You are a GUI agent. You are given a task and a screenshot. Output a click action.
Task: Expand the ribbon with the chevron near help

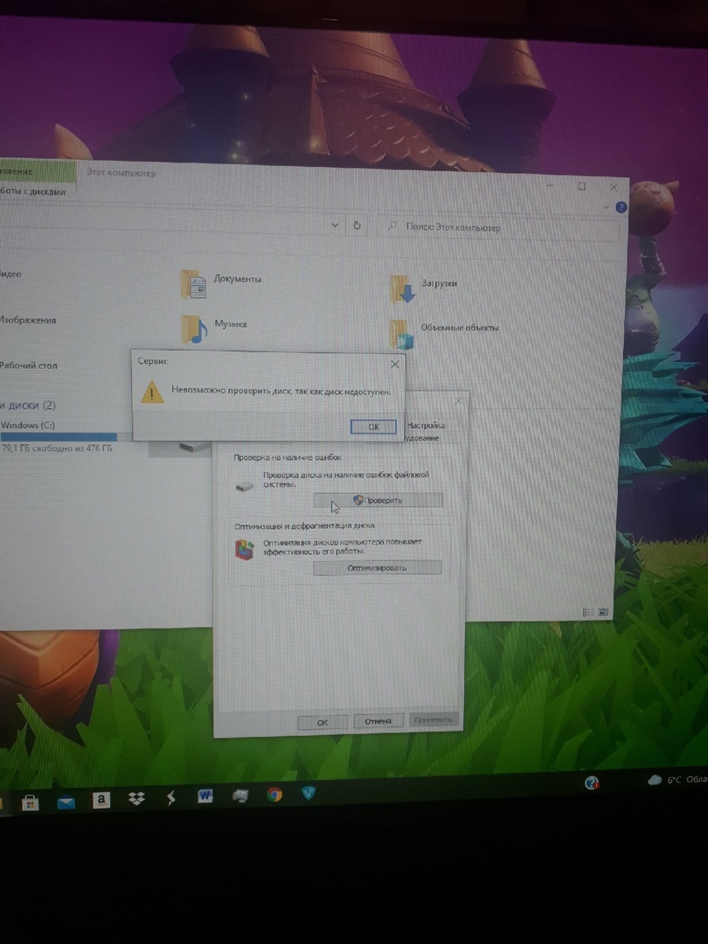[x=607, y=206]
